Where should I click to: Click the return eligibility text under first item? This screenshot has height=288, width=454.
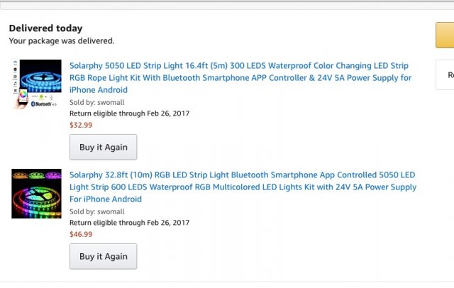click(129, 113)
